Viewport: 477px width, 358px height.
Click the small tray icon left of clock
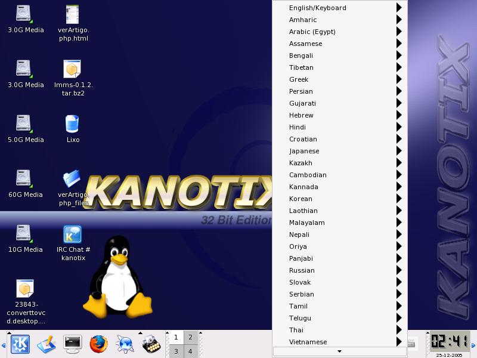click(411, 344)
